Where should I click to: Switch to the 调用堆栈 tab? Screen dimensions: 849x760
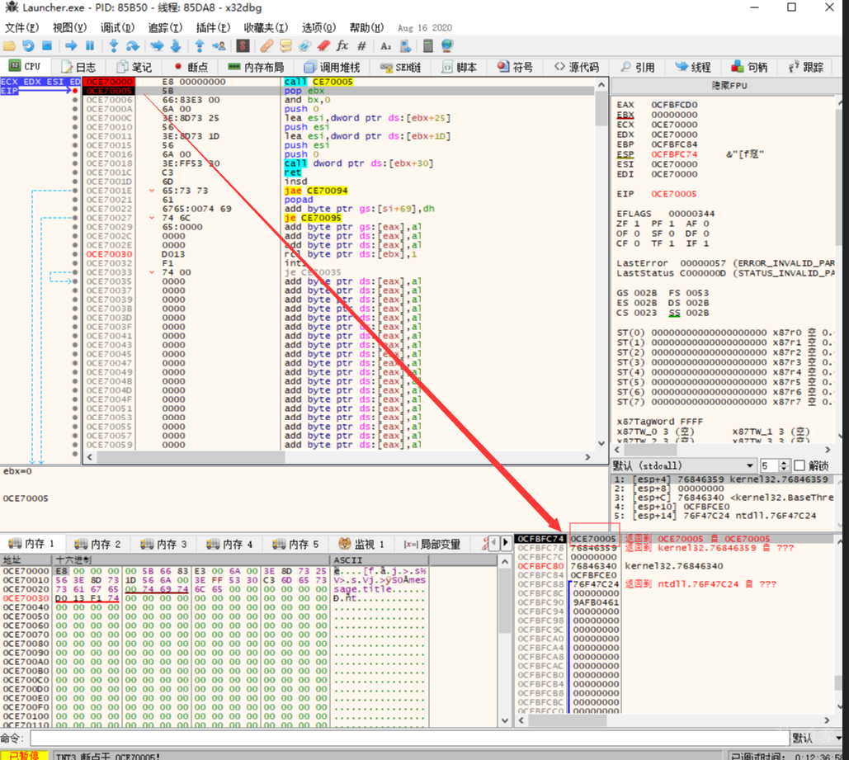332,67
